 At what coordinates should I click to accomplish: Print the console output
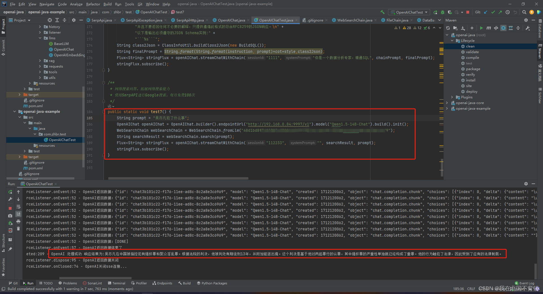coord(18,221)
